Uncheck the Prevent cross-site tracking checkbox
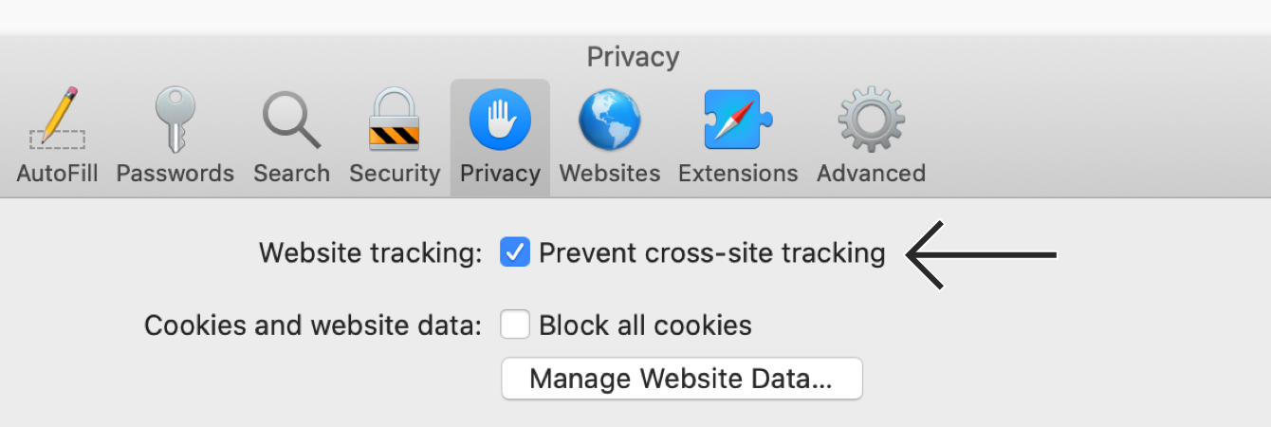The image size is (1271, 427). click(x=515, y=253)
